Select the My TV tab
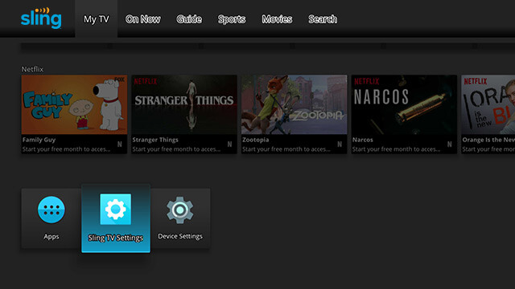Viewport: 515px width, 289px height. [97, 19]
